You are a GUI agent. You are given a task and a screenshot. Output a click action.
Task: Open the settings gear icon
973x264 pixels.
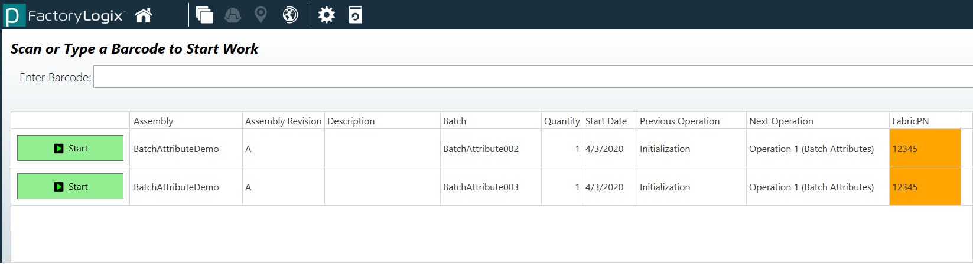[x=326, y=15]
